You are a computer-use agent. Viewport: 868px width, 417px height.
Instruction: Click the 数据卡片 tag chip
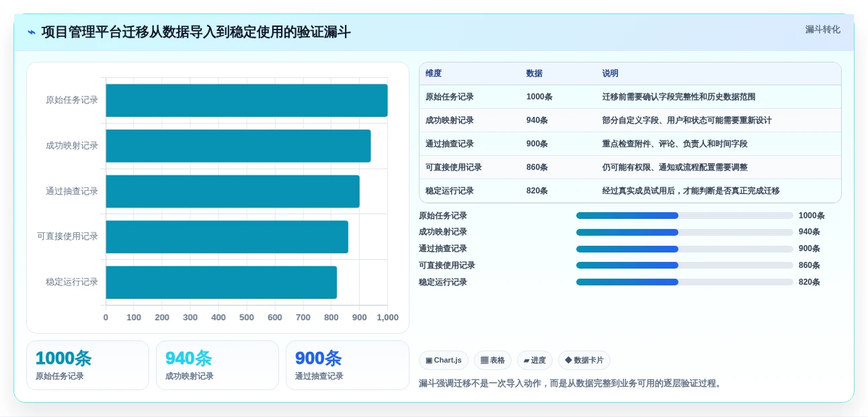click(584, 361)
